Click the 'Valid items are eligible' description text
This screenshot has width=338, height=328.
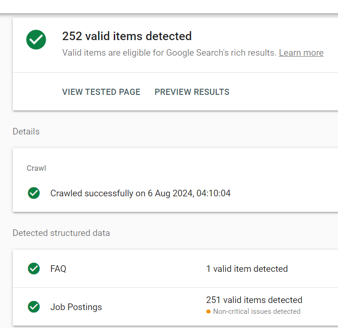[169, 52]
